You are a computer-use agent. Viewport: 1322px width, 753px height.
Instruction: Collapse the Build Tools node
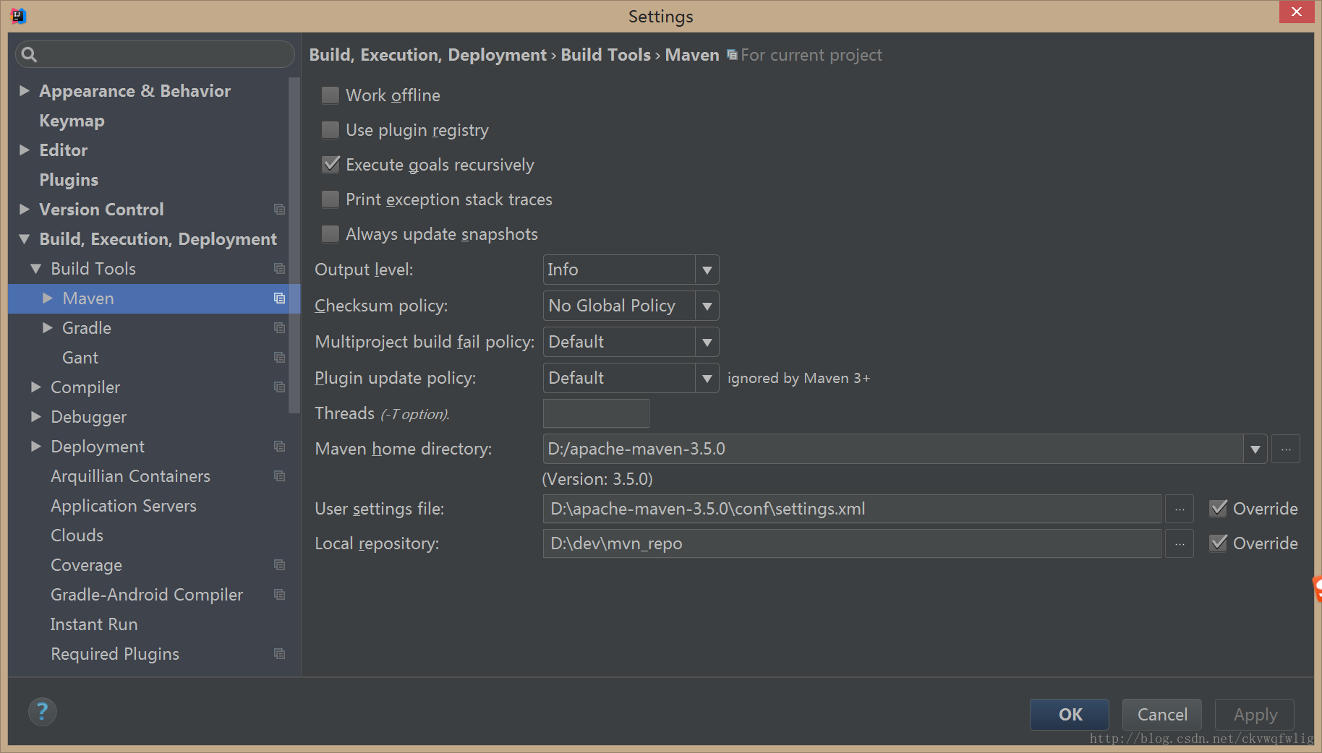pyautogui.click(x=36, y=269)
